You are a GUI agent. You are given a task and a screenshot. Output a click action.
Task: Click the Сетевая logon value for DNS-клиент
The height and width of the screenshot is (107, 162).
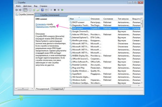(136, 28)
